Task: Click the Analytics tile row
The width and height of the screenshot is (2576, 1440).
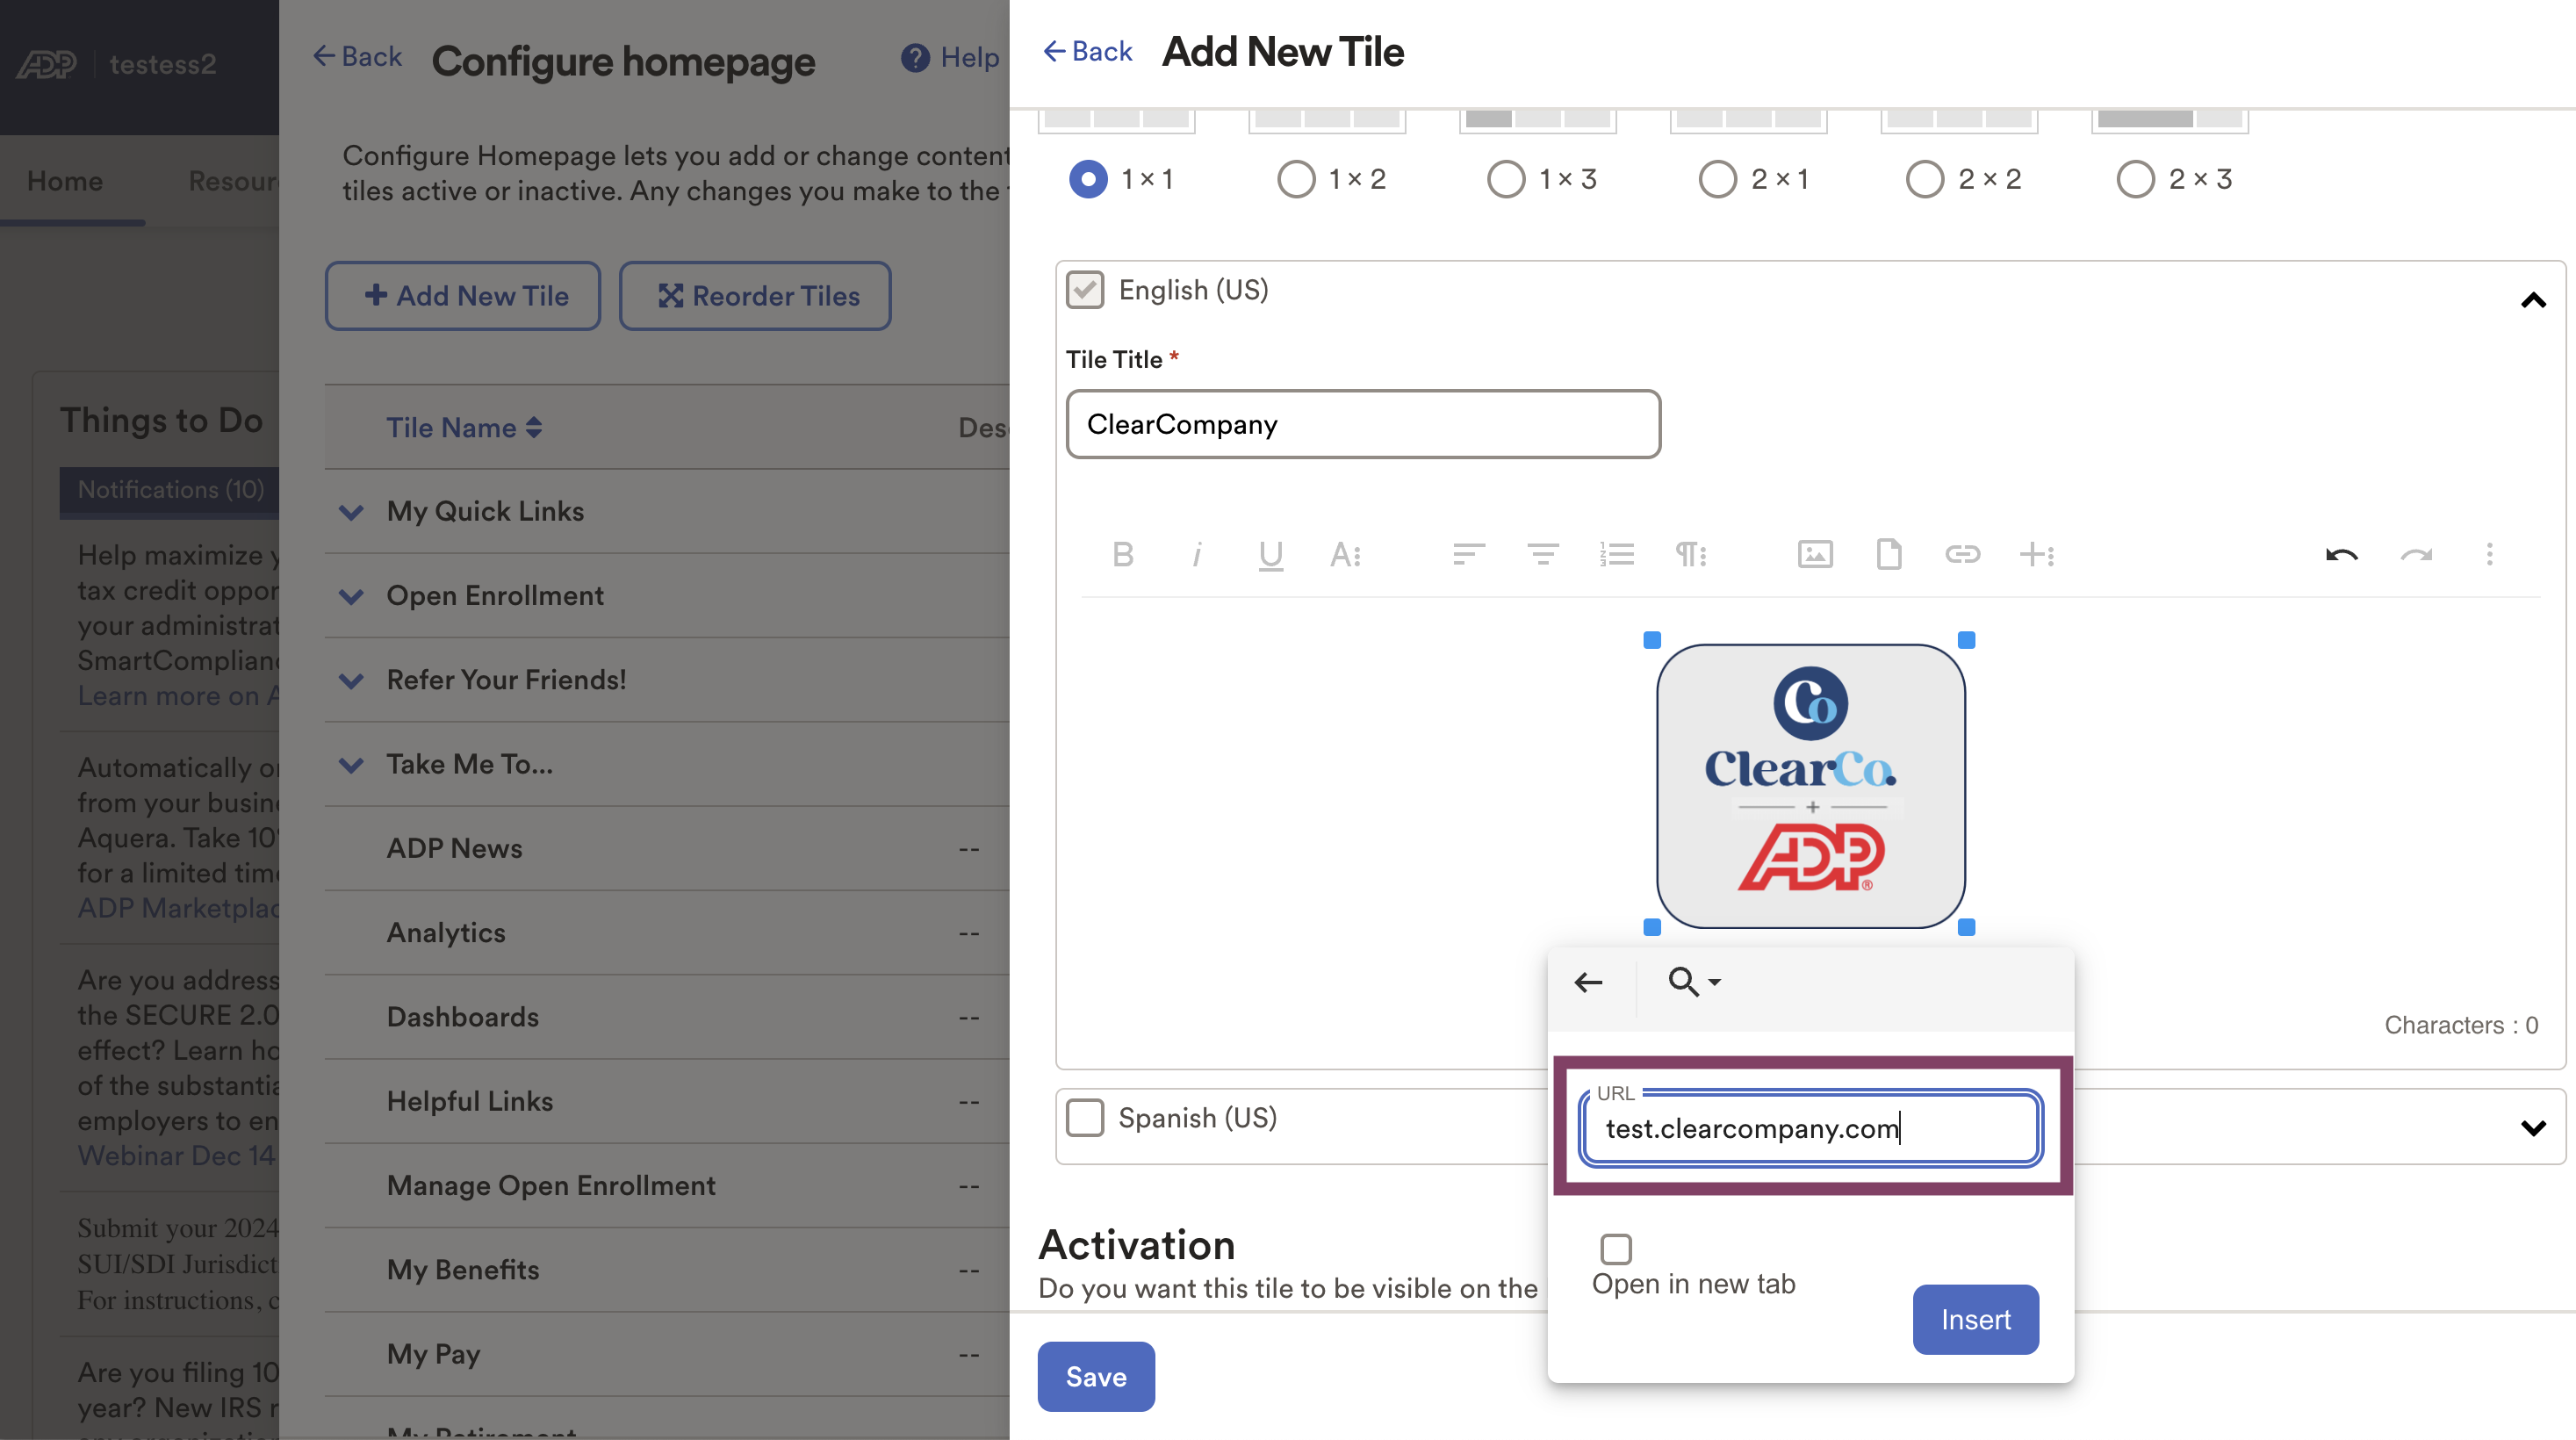Action: click(x=667, y=933)
